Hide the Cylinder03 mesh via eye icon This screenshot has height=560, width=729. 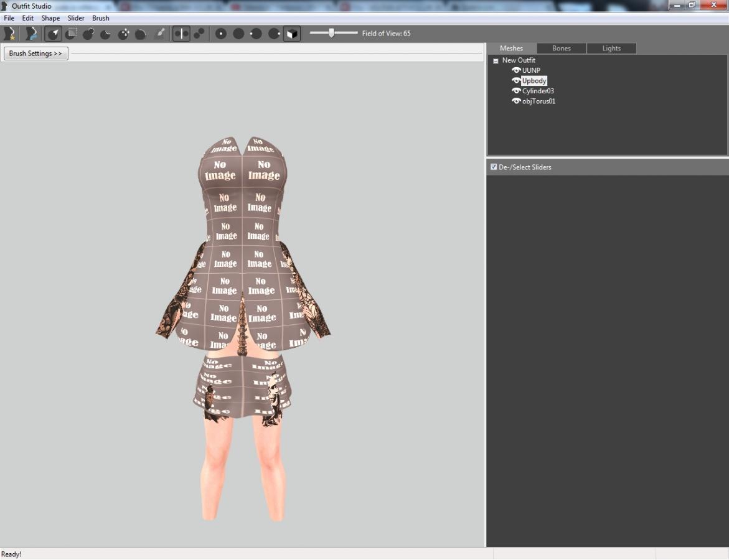click(516, 91)
